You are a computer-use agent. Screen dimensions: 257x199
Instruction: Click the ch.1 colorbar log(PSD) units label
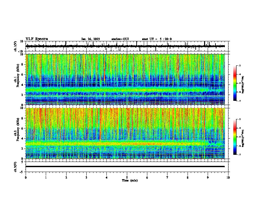point(243,85)
